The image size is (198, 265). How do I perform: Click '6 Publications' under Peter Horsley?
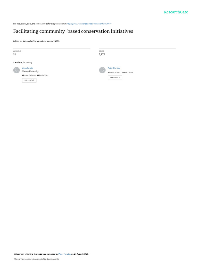coord(114,73)
